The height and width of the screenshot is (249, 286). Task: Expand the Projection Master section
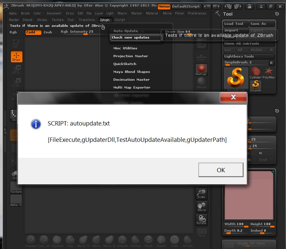pos(131,56)
